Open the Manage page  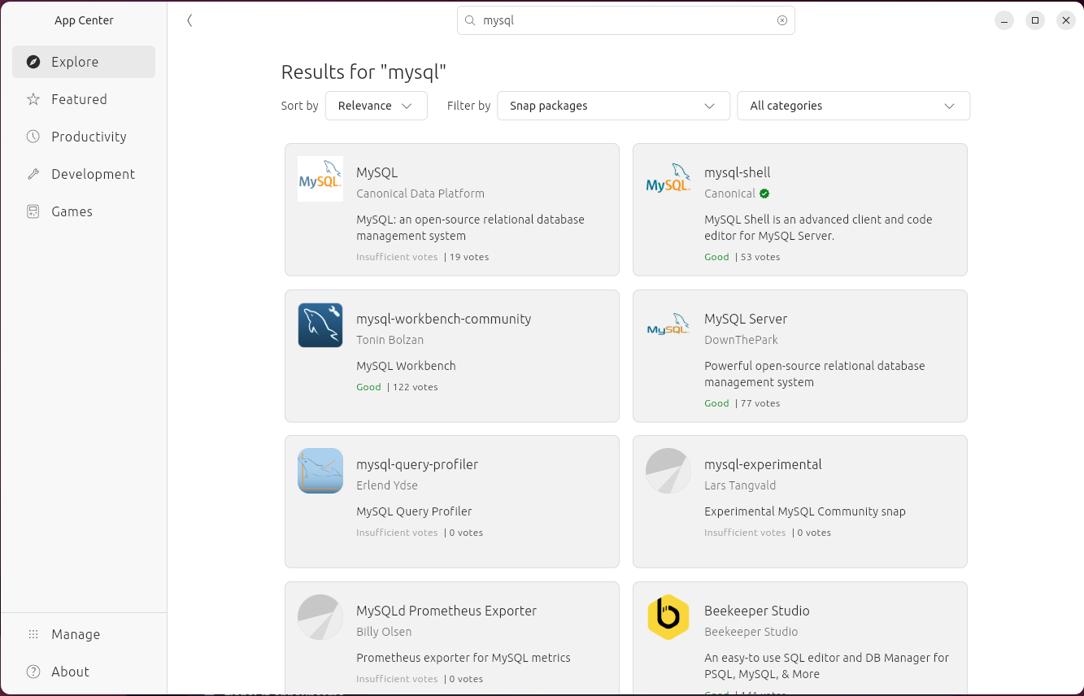(84, 634)
